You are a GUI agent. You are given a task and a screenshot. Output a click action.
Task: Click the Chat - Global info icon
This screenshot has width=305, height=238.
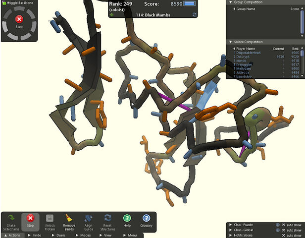[x=278, y=230]
